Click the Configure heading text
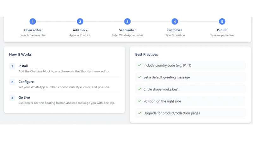The width and height of the screenshot is (253, 142). click(x=26, y=82)
